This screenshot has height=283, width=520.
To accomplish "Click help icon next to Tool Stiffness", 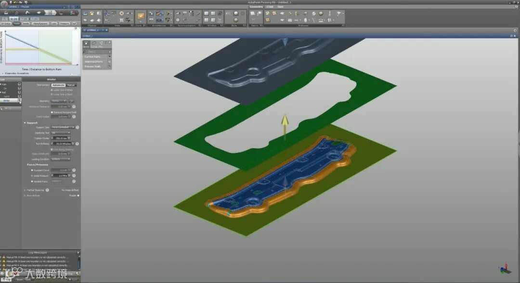I will coord(77,144).
